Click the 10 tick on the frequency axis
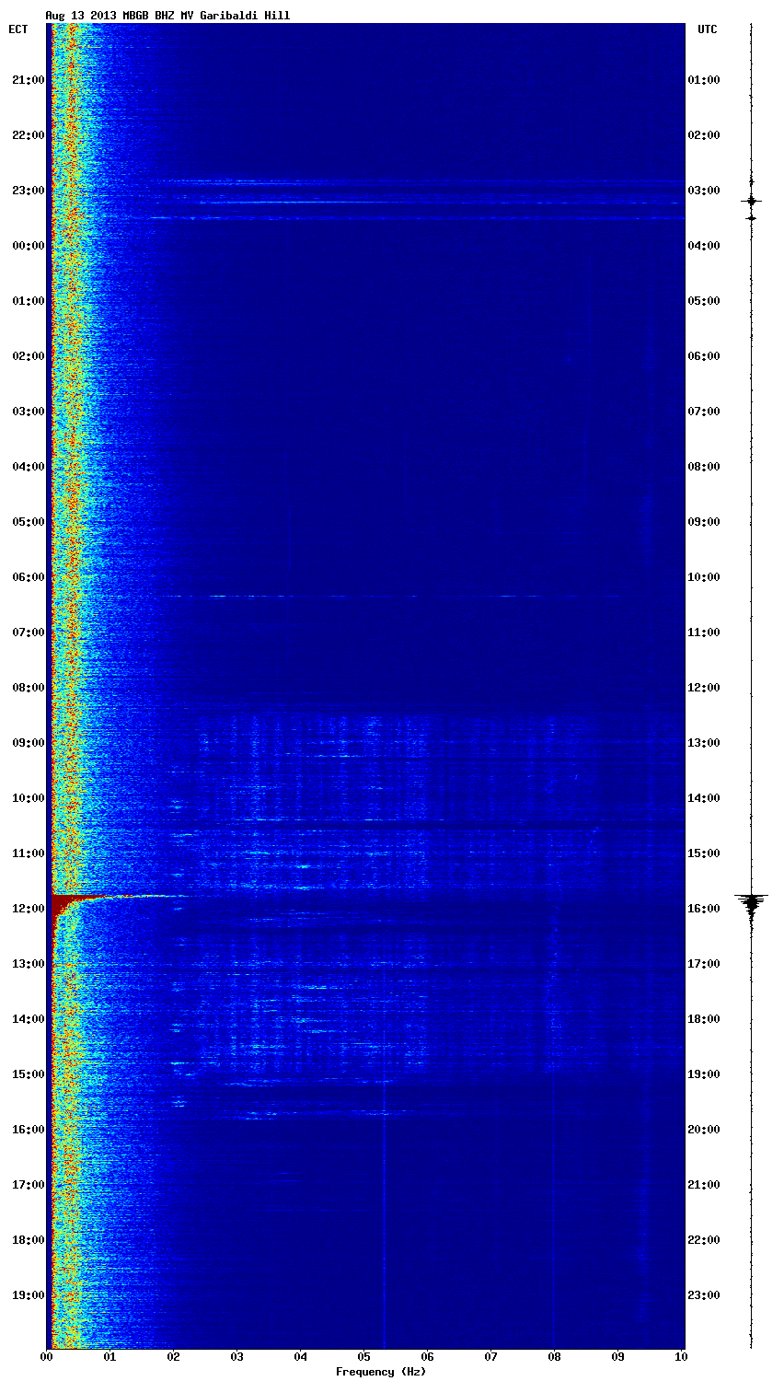This screenshot has width=784, height=1381. (682, 1357)
